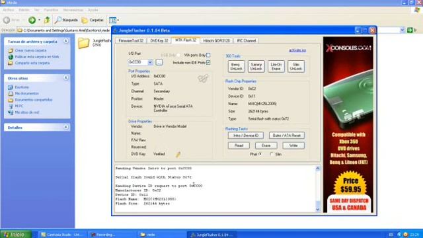This screenshot has width=423, height=238.
Task: Open Búsqueda search in Explorer toolbar
Action: (66, 20)
